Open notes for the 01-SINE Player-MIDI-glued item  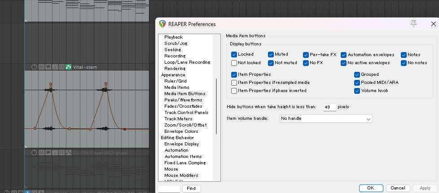48,153
